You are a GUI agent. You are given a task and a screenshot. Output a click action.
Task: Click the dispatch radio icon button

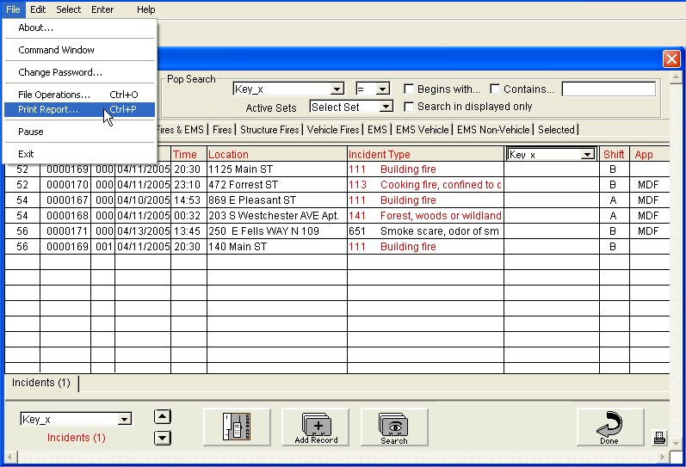coord(237,427)
